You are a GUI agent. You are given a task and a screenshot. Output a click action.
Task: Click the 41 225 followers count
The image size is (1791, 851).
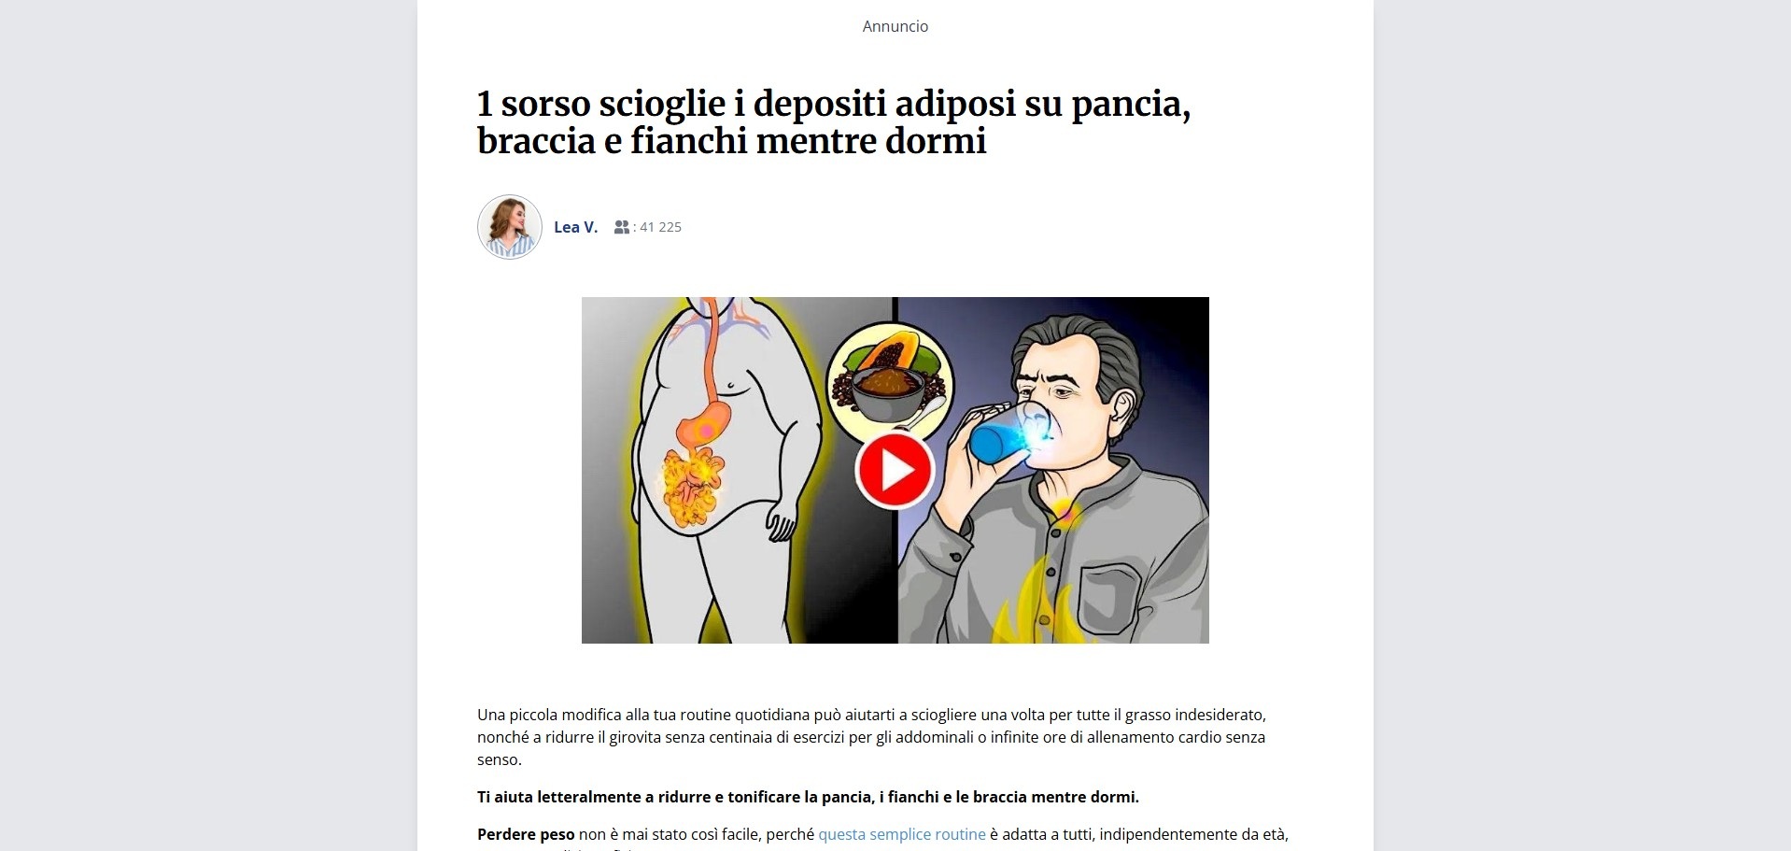point(660,227)
